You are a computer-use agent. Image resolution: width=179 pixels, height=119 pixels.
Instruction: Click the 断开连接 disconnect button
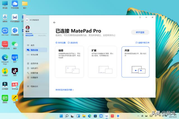click(x=140, y=32)
